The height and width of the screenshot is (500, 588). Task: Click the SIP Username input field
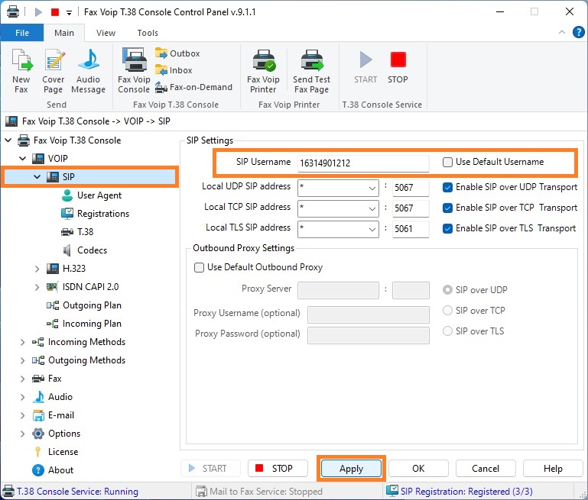[x=363, y=163]
